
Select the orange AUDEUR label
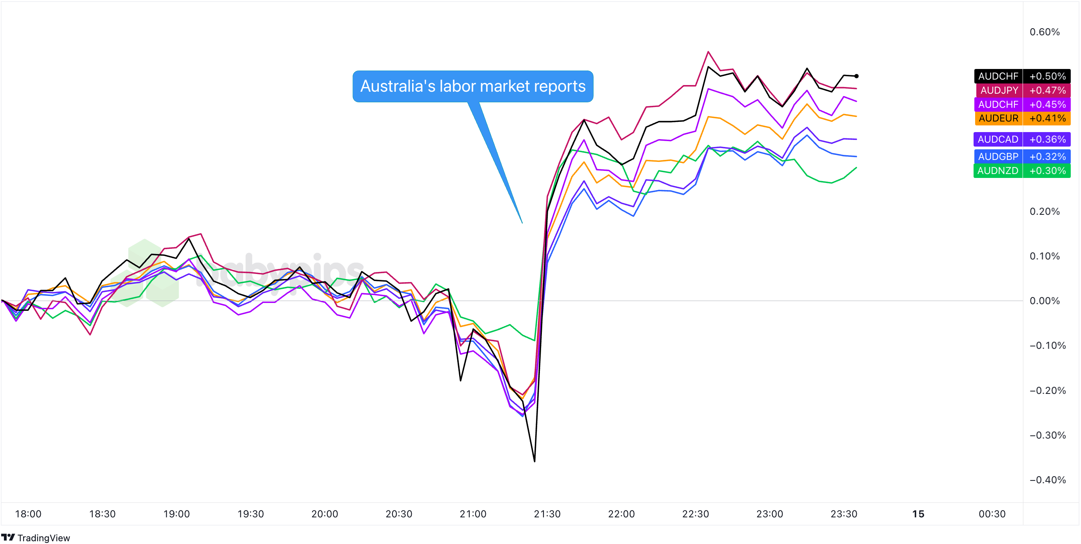click(x=998, y=118)
